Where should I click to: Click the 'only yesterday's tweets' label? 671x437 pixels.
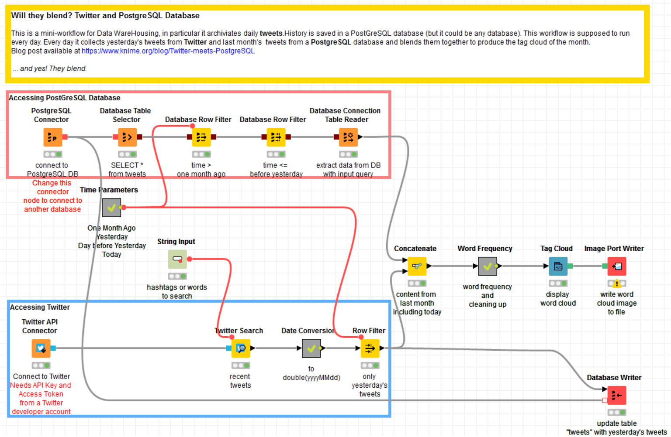pyautogui.click(x=370, y=385)
